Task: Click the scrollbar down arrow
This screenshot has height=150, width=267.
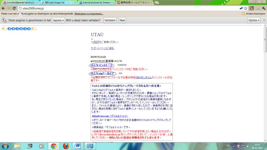Action: click(265, 141)
